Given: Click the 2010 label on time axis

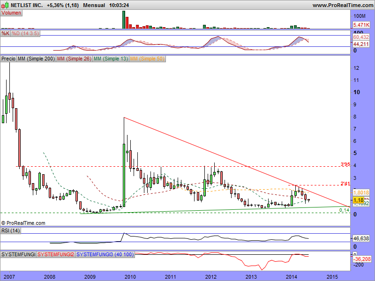Looking at the screenshot, I should pyautogui.click(x=130, y=277).
